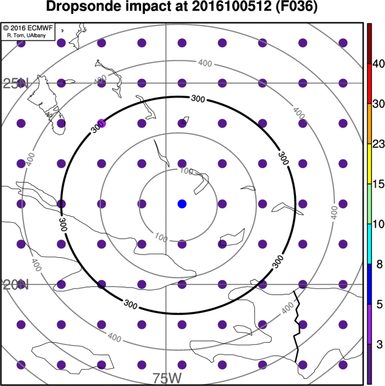The image size is (385, 386).
Task: Click the colorbar tick label '23'
Action: 379,144
